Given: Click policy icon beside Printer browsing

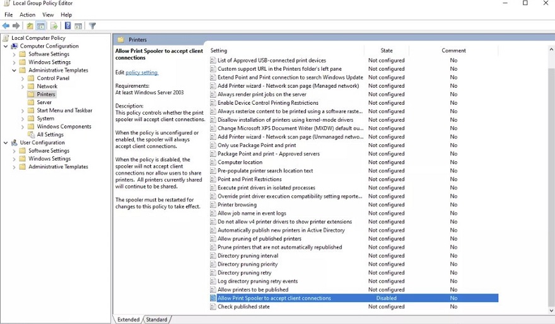Looking at the screenshot, I should coord(213,205).
